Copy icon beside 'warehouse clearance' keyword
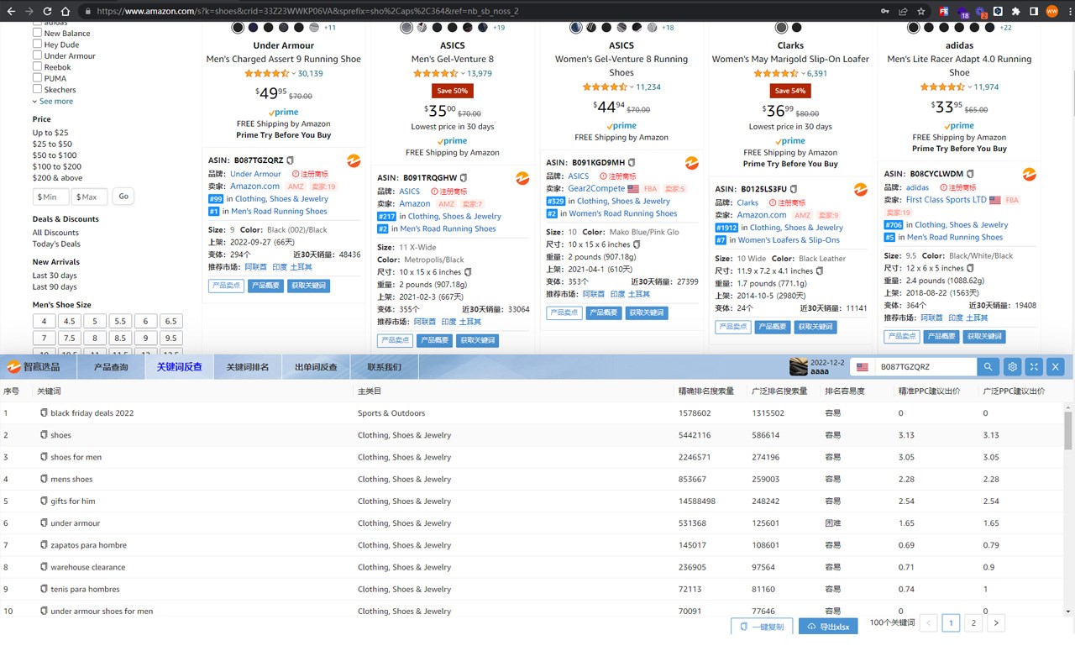This screenshot has height=672, width=1075. [44, 567]
